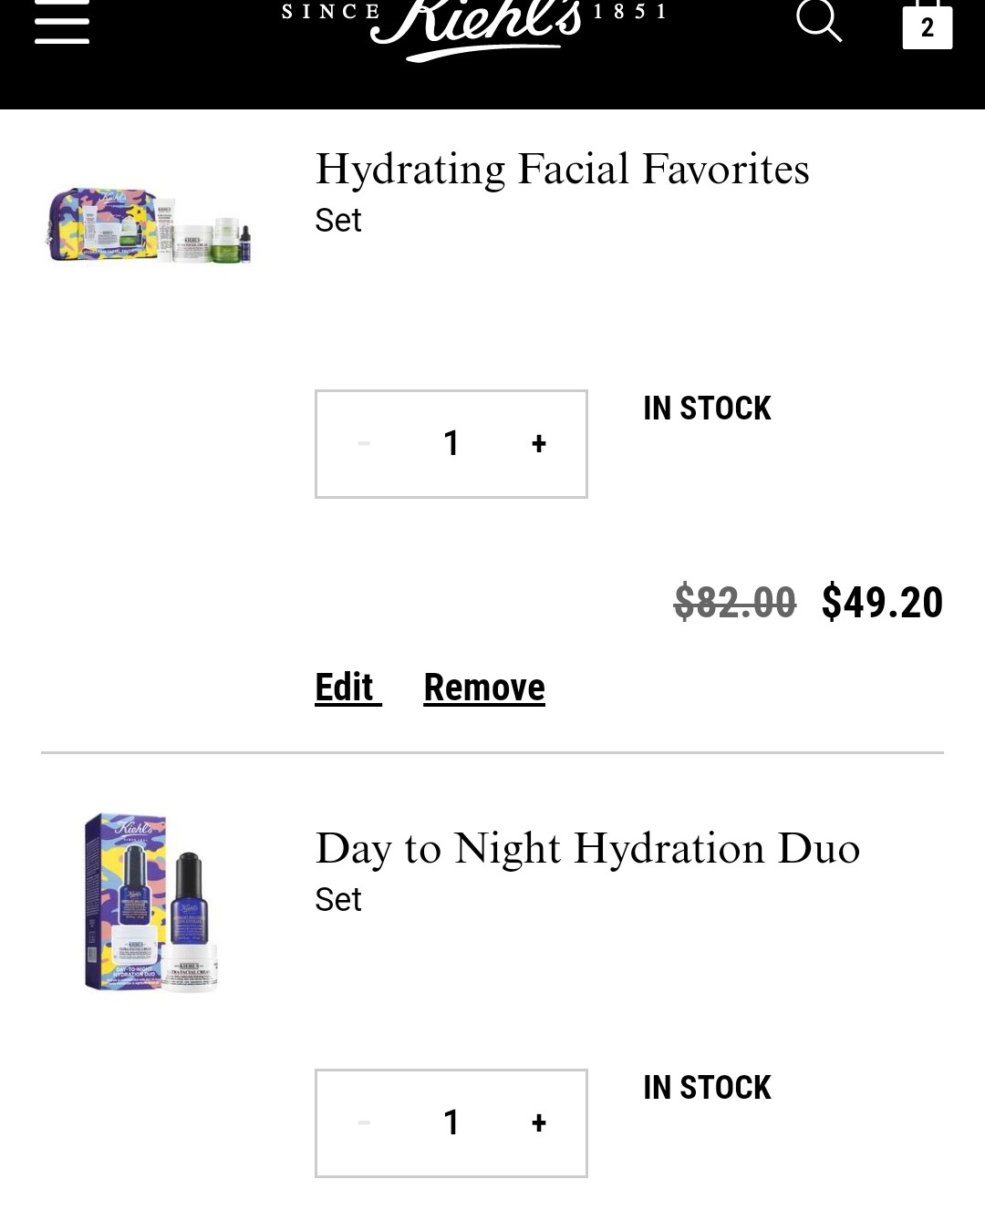Click IN STOCK label for Hydration Duo
The width and height of the screenshot is (985, 1231).
(707, 1088)
